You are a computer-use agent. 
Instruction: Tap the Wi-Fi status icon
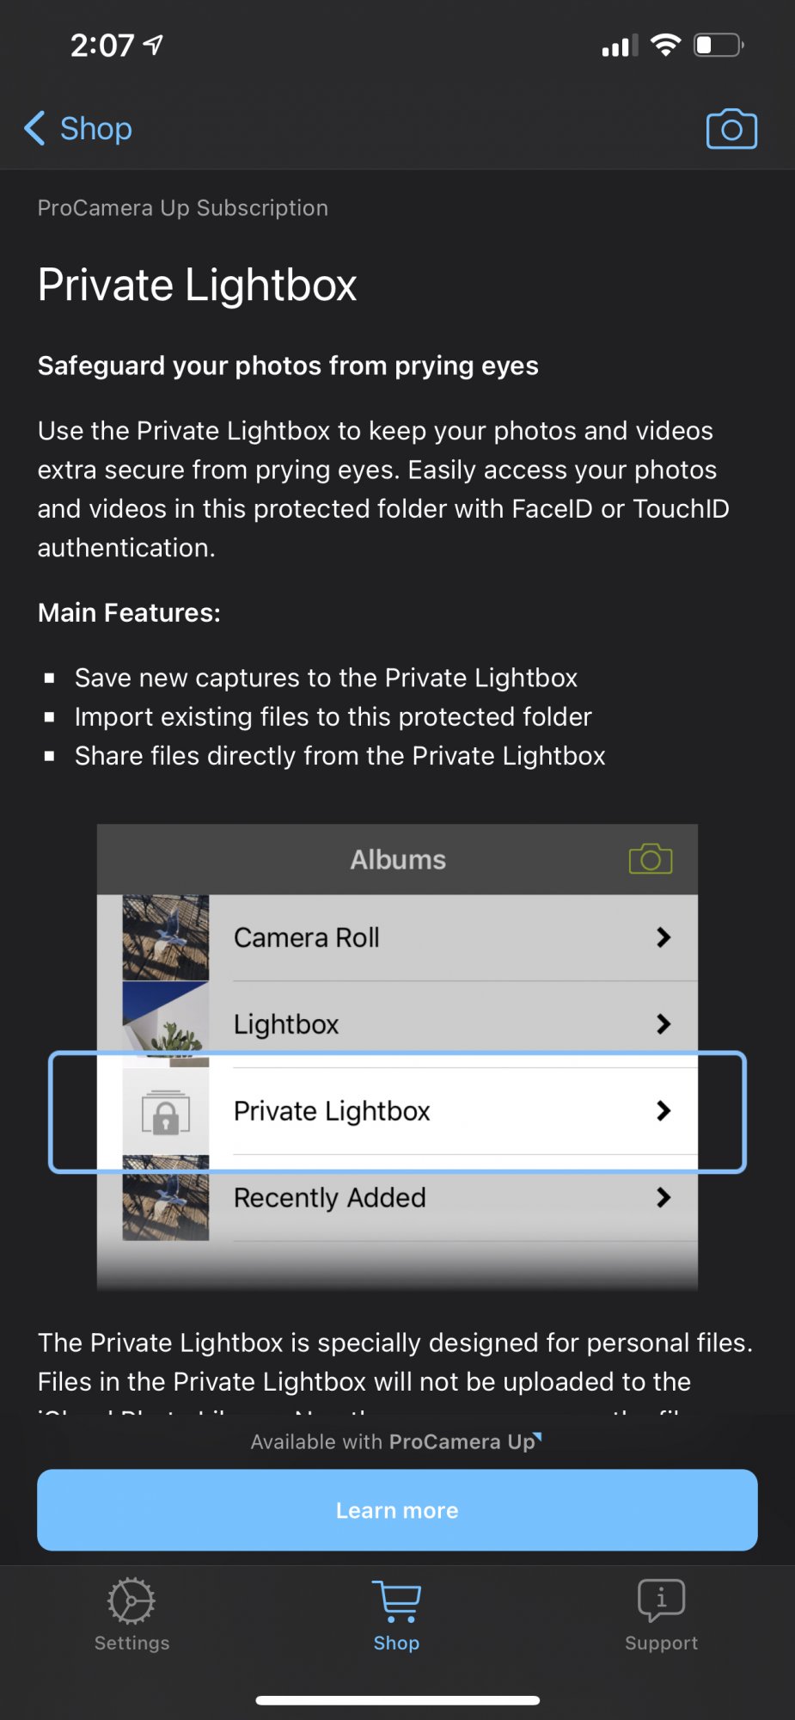point(665,45)
